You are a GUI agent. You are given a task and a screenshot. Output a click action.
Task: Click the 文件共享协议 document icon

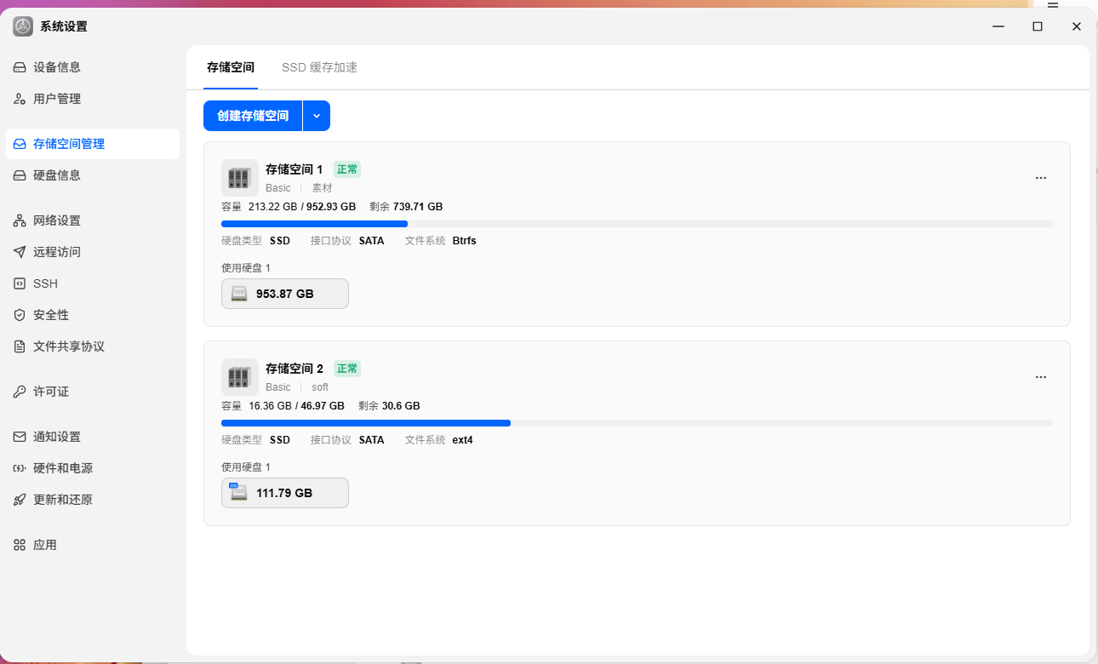pos(20,346)
